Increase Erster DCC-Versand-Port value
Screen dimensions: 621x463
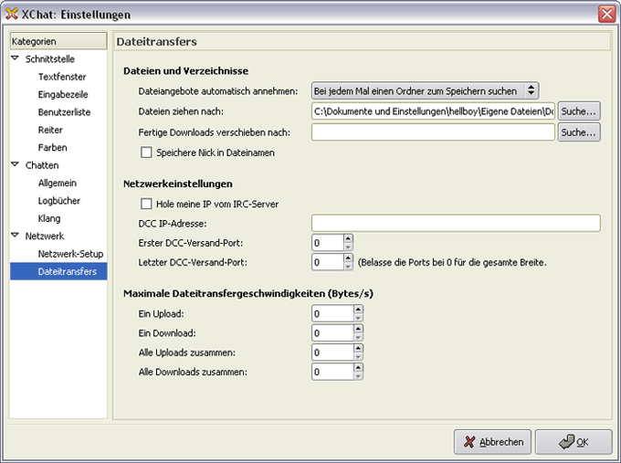point(348,238)
